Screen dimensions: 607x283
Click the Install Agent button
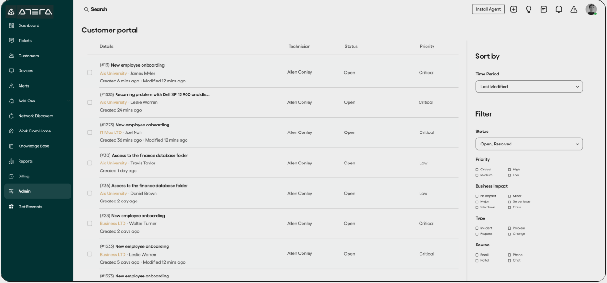point(488,9)
